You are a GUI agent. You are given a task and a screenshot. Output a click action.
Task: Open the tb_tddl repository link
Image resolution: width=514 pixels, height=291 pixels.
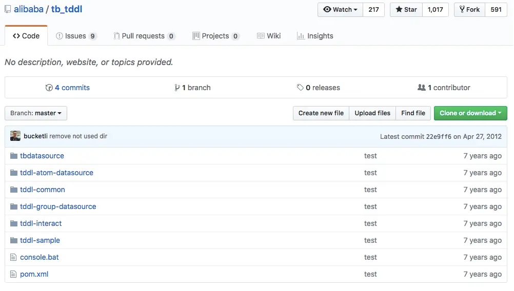67,9
